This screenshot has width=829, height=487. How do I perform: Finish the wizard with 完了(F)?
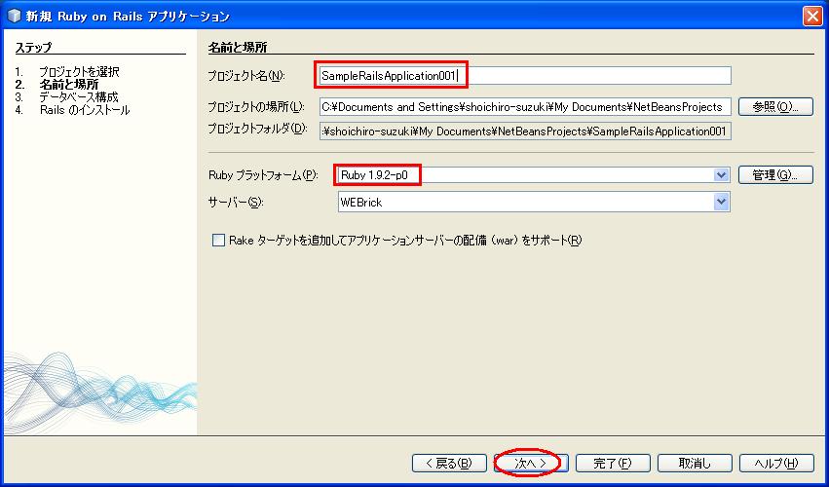(612, 464)
